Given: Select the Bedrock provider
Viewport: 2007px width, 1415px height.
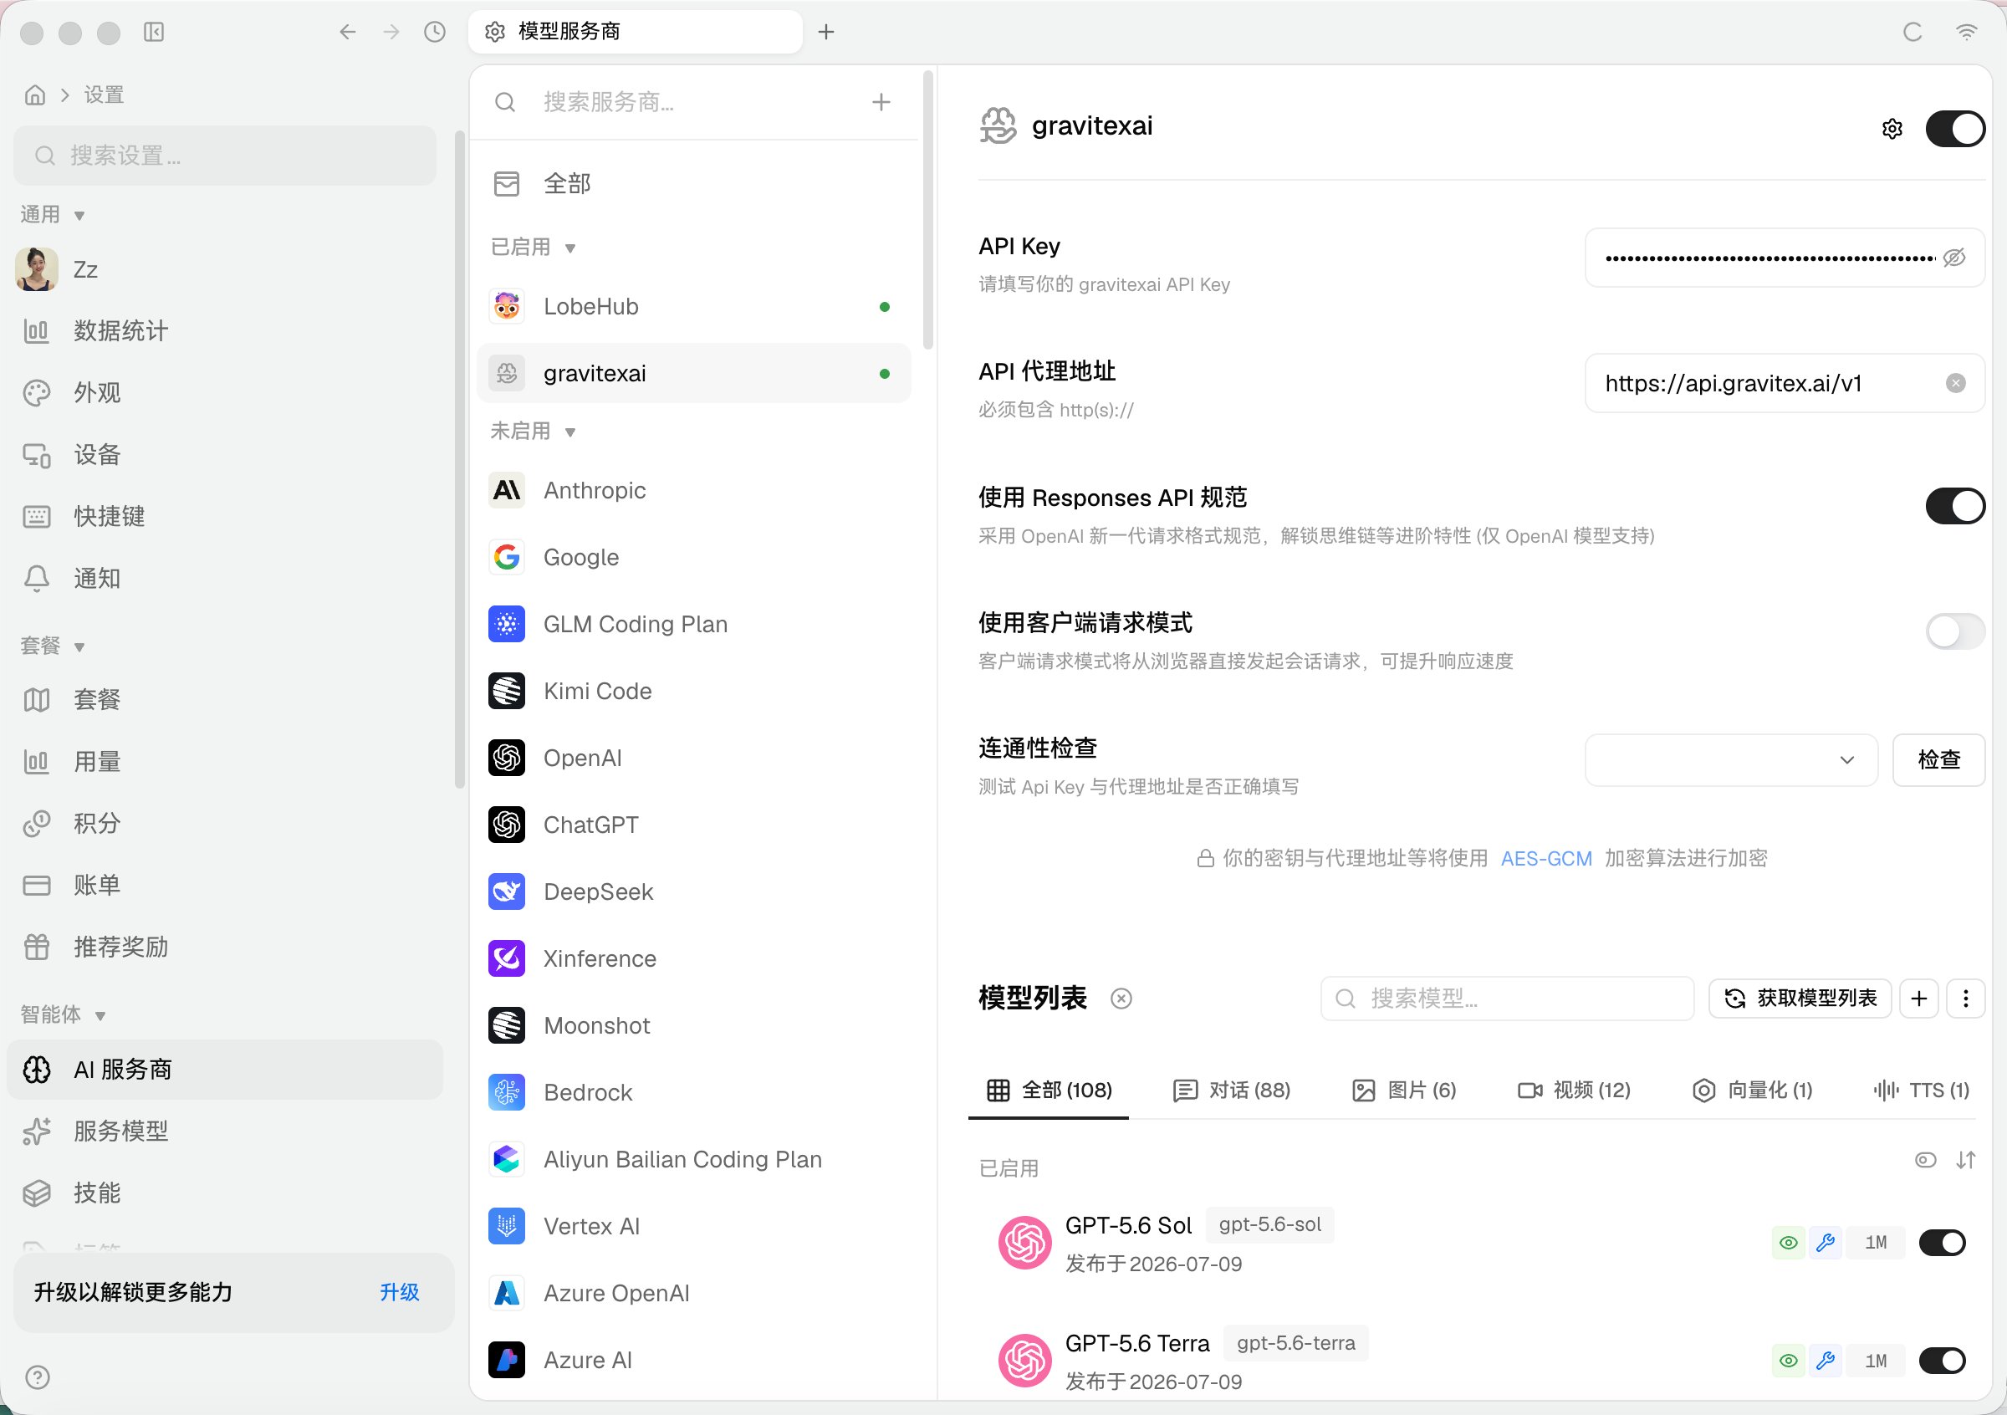Looking at the screenshot, I should click(694, 1092).
